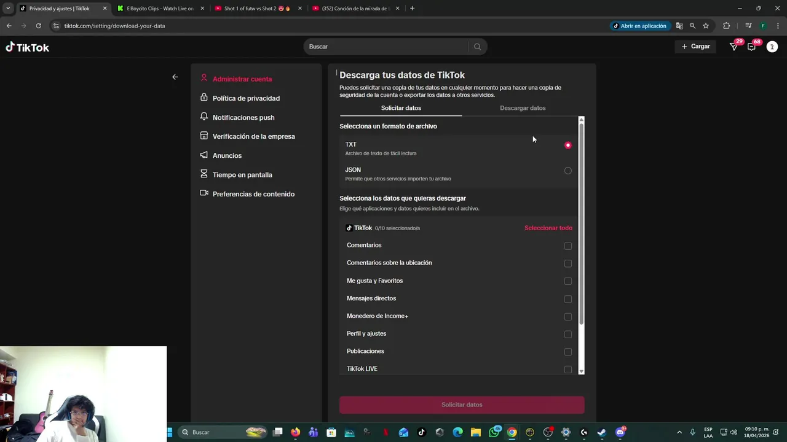
Task: Open Firefox from the taskbar
Action: [296, 432]
